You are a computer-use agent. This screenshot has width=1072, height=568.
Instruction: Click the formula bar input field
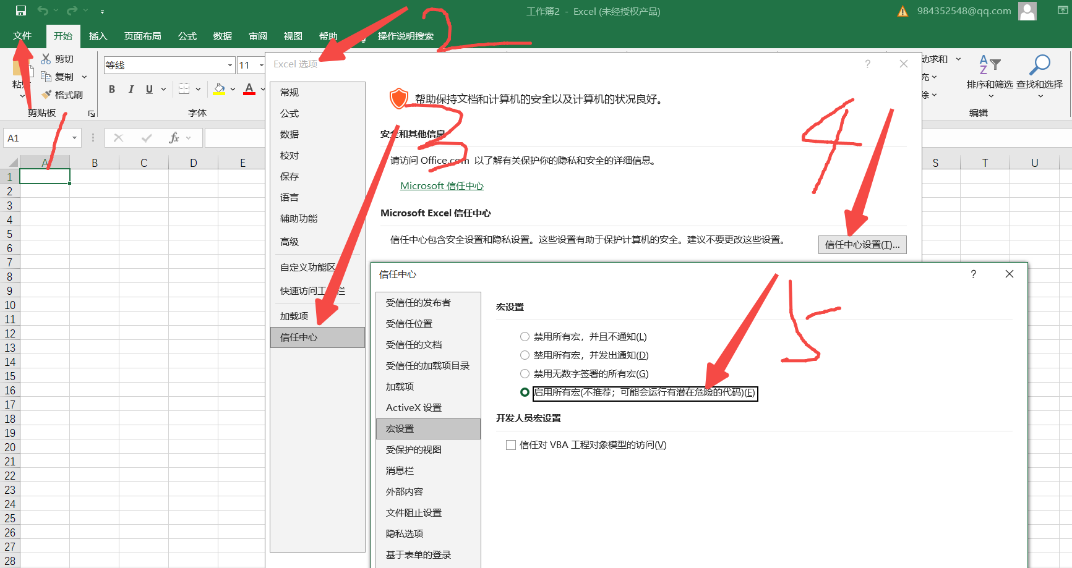[235, 138]
